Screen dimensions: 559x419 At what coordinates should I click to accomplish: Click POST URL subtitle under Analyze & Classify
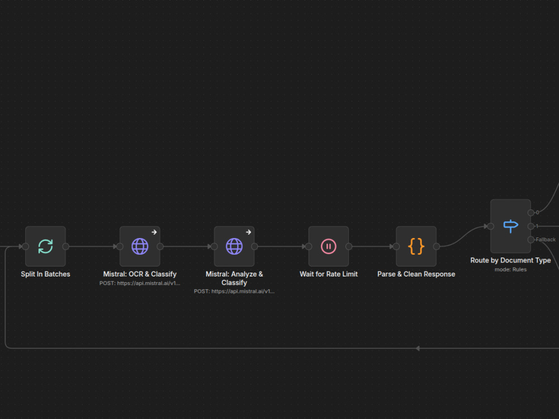coord(234,292)
